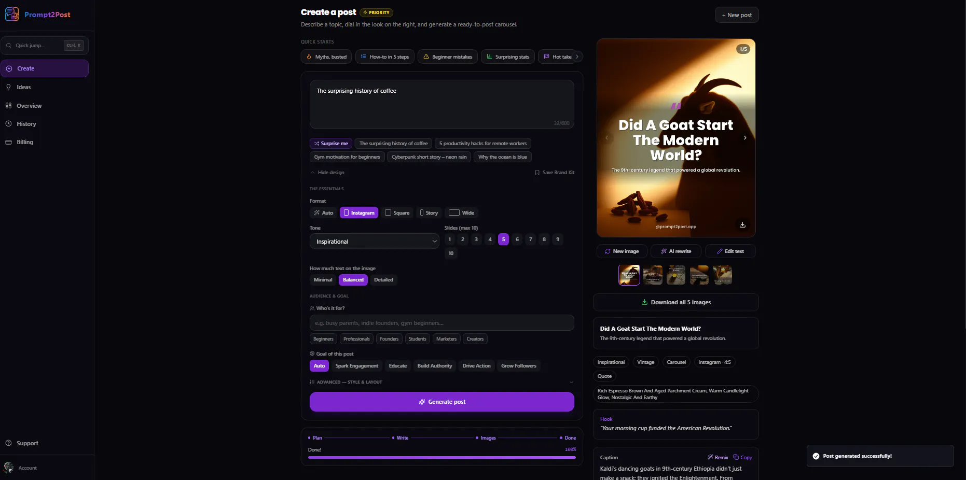Image resolution: width=966 pixels, height=480 pixels.
Task: Click the PRIORITY badge
Action: click(x=377, y=12)
